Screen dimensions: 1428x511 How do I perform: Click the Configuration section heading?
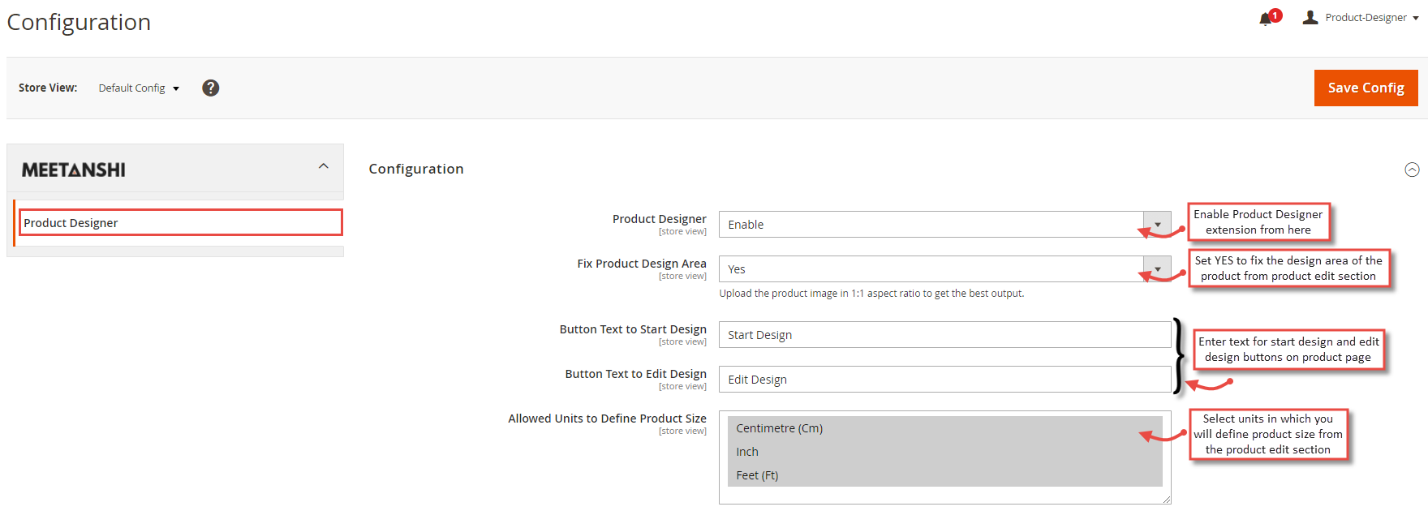416,169
